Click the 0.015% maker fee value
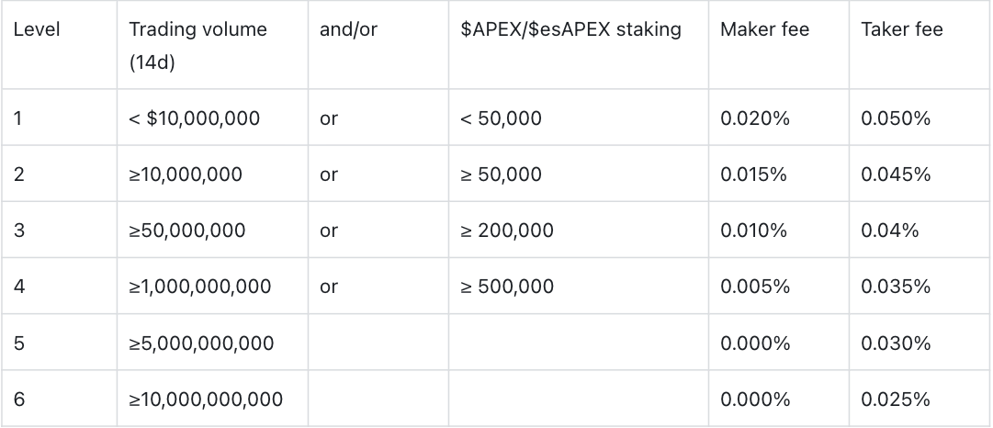Image resolution: width=993 pixels, height=428 pixels. pyautogui.click(x=753, y=175)
